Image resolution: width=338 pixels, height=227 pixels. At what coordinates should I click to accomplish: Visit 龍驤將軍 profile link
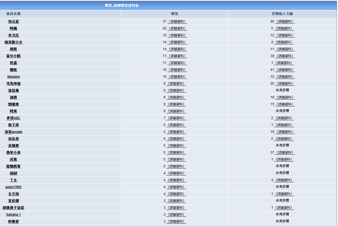[14, 166]
